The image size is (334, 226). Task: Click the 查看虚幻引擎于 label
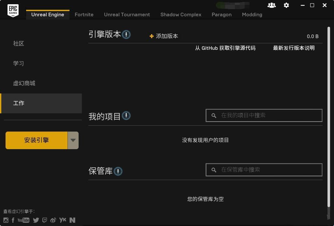19,211
